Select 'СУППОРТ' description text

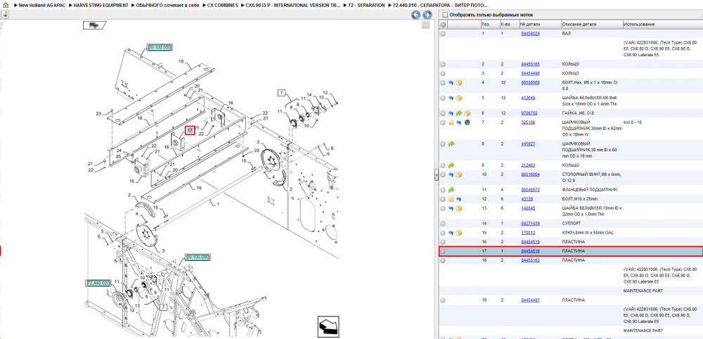[x=571, y=224]
